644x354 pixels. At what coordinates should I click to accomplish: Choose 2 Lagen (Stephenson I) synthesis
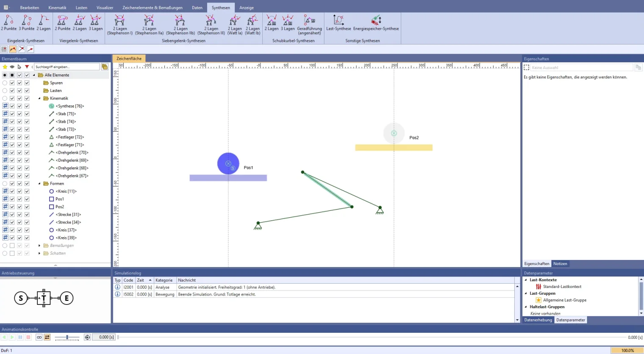(120, 25)
